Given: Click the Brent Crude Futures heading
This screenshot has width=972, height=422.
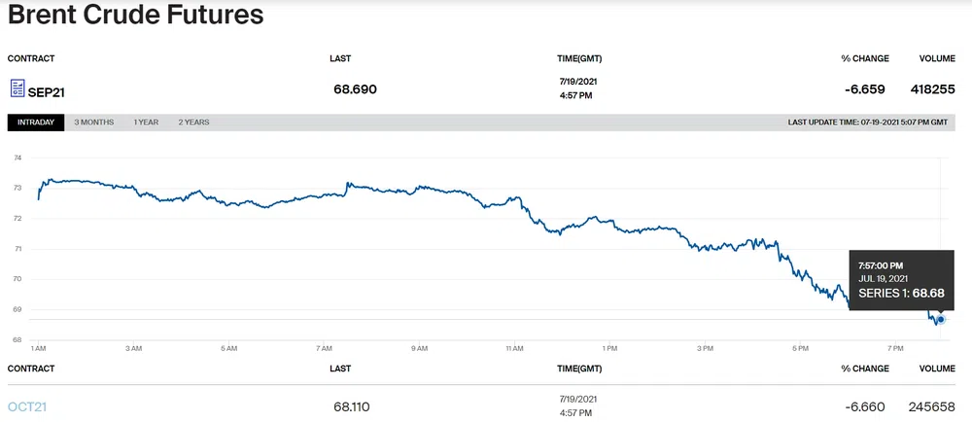Looking at the screenshot, I should point(136,16).
